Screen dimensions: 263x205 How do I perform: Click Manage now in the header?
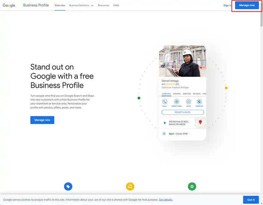(x=247, y=5)
